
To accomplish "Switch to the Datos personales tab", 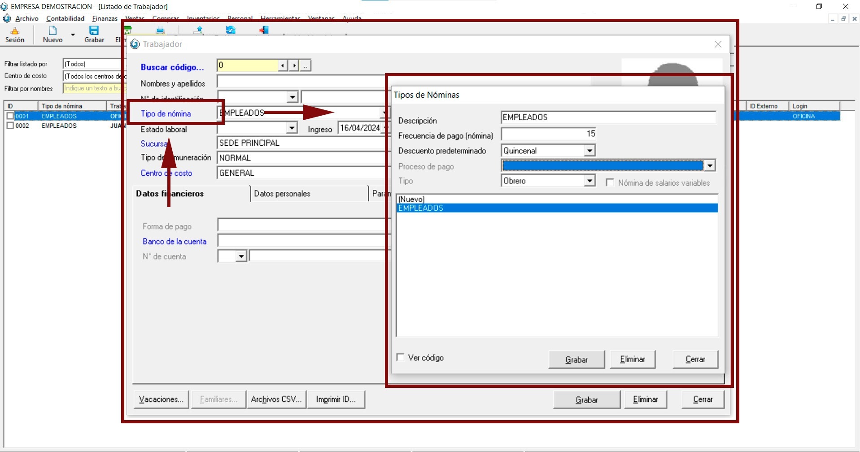I will 282,194.
